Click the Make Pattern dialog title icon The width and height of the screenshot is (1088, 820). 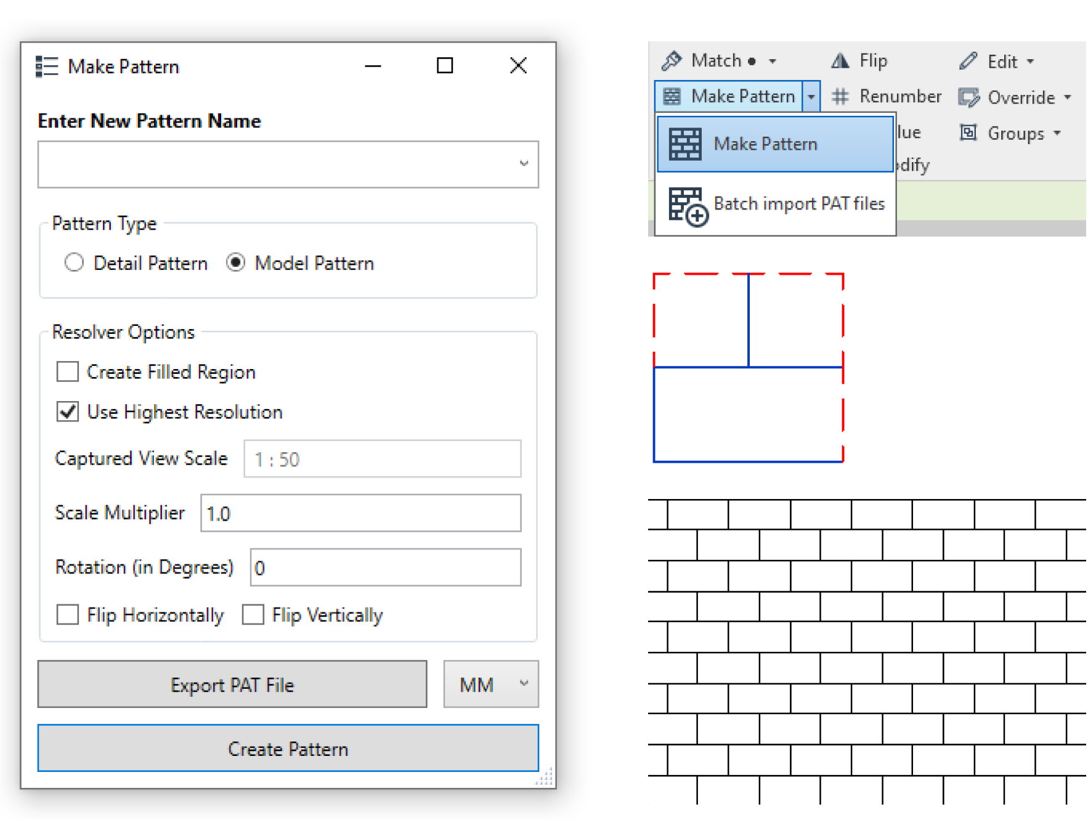[46, 66]
